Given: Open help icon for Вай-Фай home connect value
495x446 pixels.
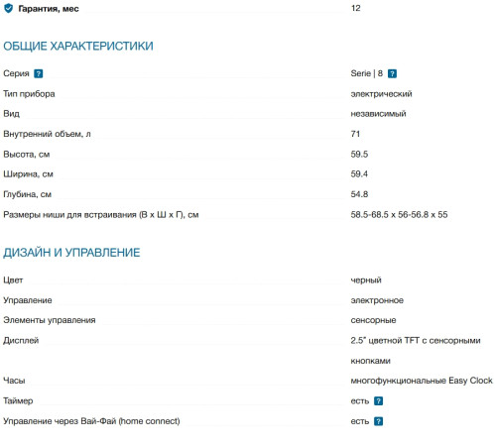Looking at the screenshot, I should [x=378, y=421].
